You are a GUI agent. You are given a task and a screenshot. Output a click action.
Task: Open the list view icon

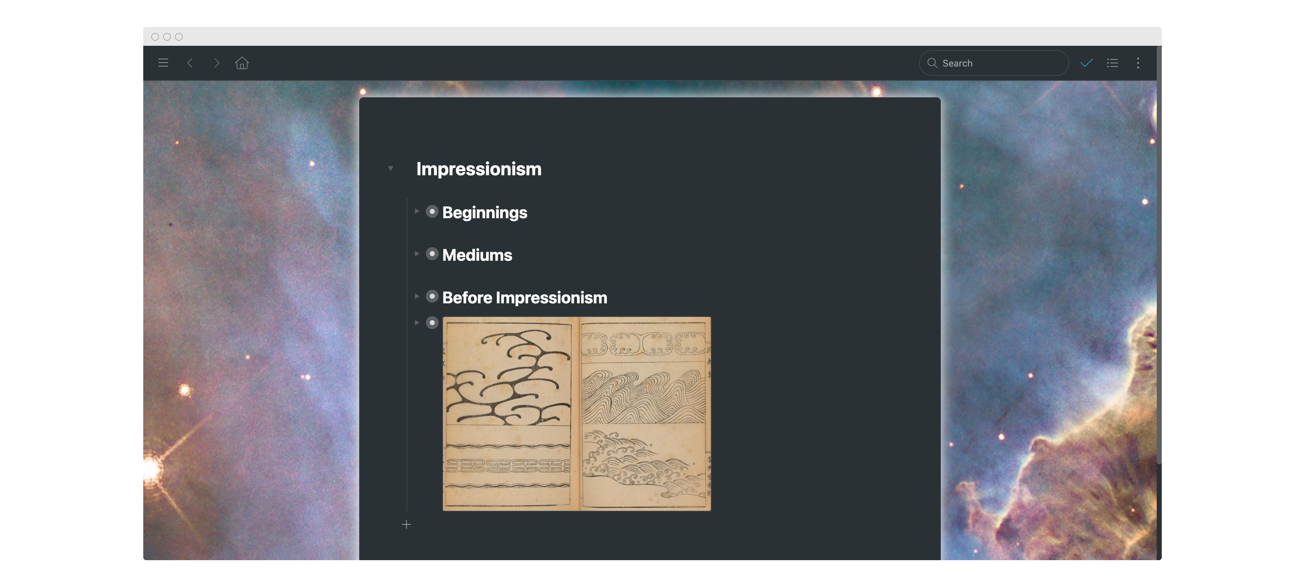pos(1112,63)
